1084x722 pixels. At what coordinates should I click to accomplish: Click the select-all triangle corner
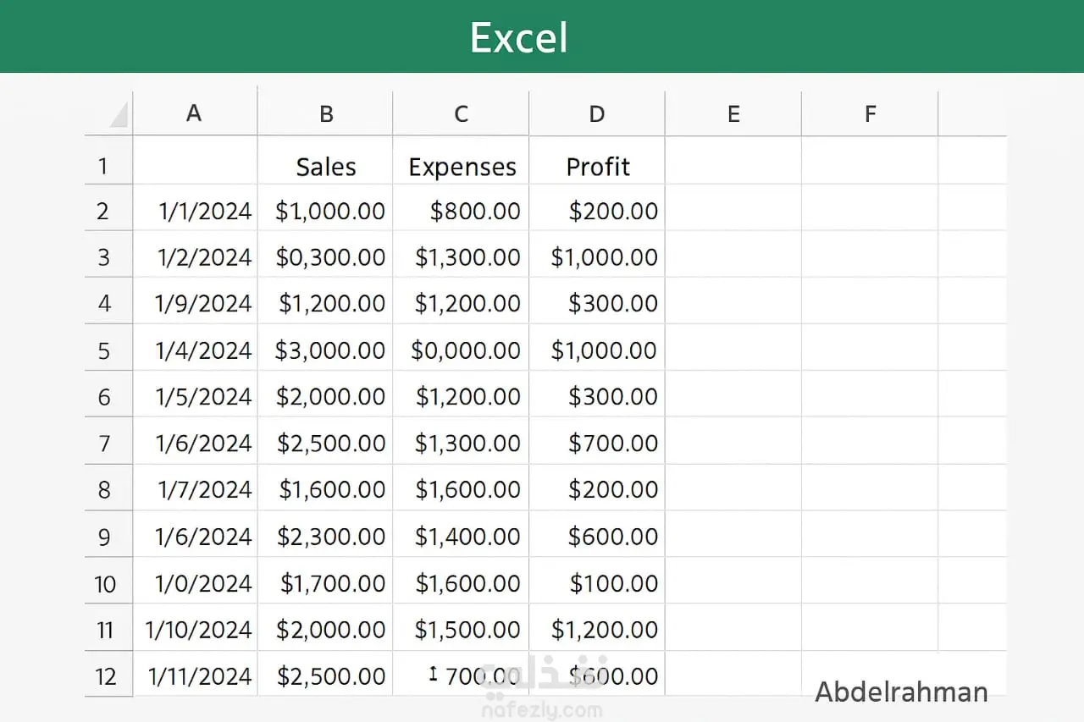pos(117,114)
